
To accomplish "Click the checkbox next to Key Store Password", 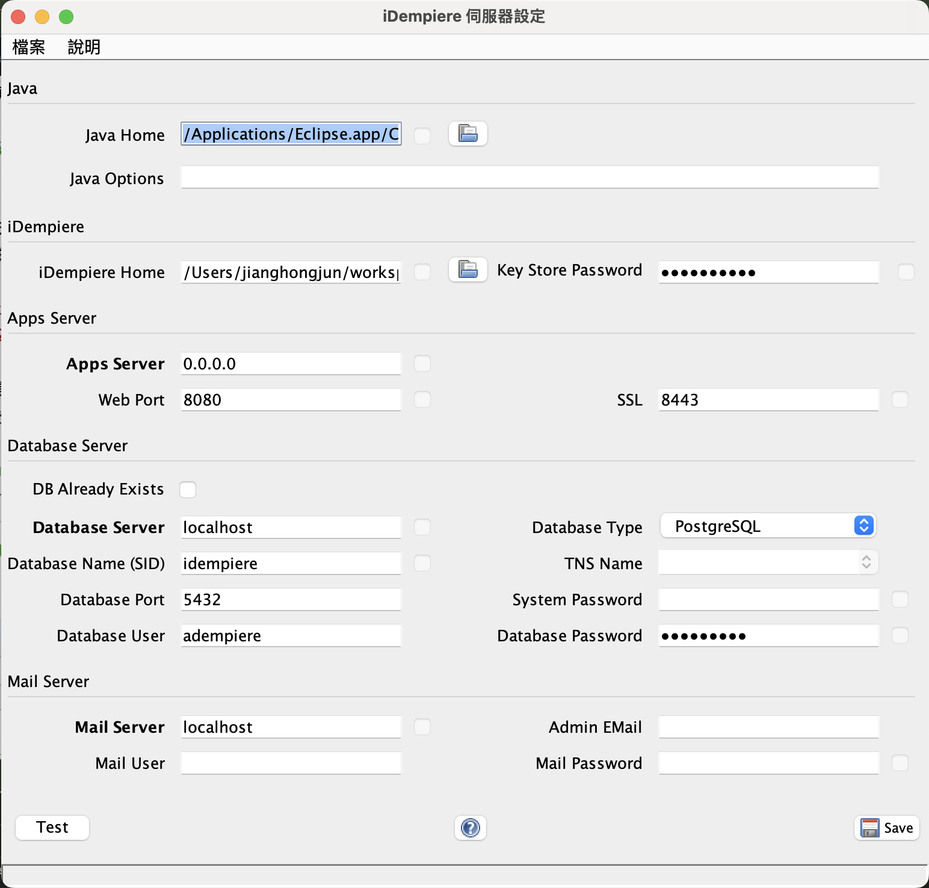I will [x=906, y=272].
